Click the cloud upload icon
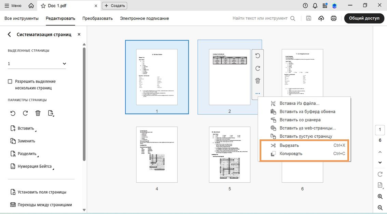The width and height of the screenshot is (387, 214). (321, 18)
